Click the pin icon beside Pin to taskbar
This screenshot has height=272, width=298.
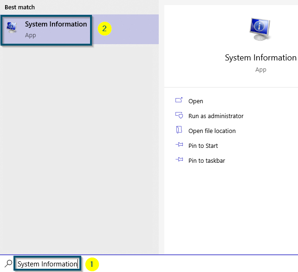coord(179,159)
